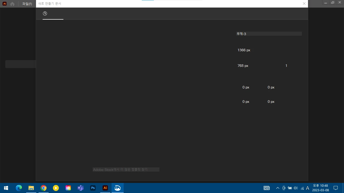344x193 pixels.
Task: Minimize the Illustrator main window
Action: click(326, 3)
